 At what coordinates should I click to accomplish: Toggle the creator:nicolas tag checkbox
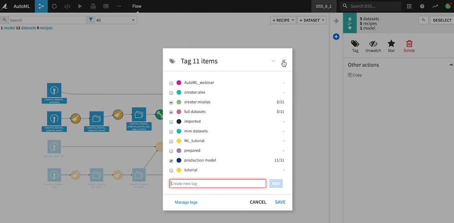point(171,102)
